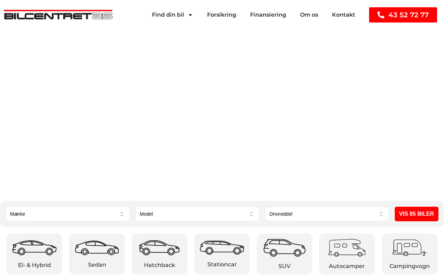
Task: Open the Model dropdown
Action: (x=197, y=214)
